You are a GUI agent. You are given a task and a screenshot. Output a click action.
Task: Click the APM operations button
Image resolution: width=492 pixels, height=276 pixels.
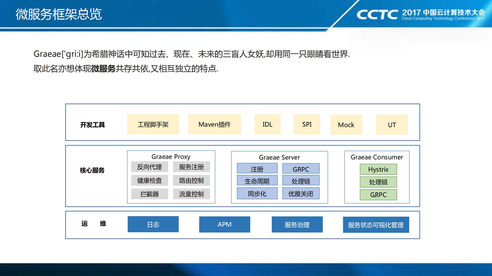point(224,224)
